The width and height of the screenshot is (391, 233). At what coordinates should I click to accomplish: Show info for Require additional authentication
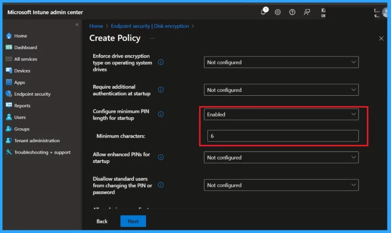(x=161, y=90)
